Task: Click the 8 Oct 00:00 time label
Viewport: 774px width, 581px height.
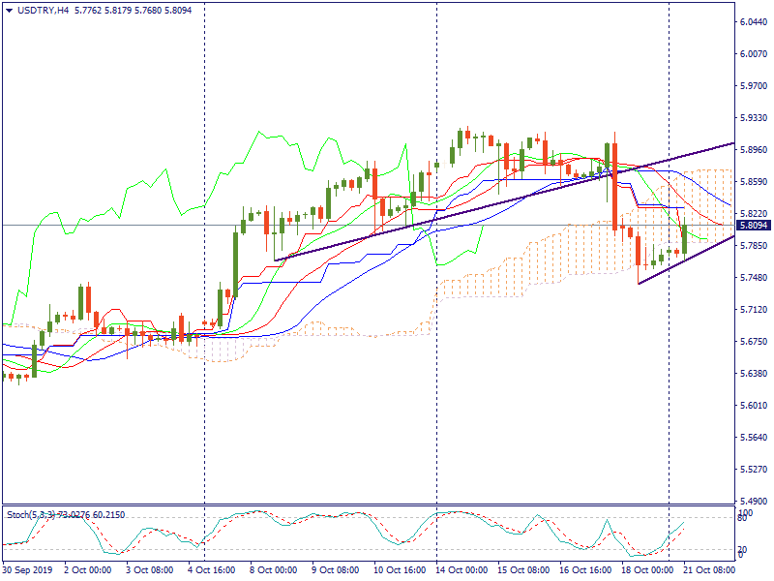Action: pos(274,571)
